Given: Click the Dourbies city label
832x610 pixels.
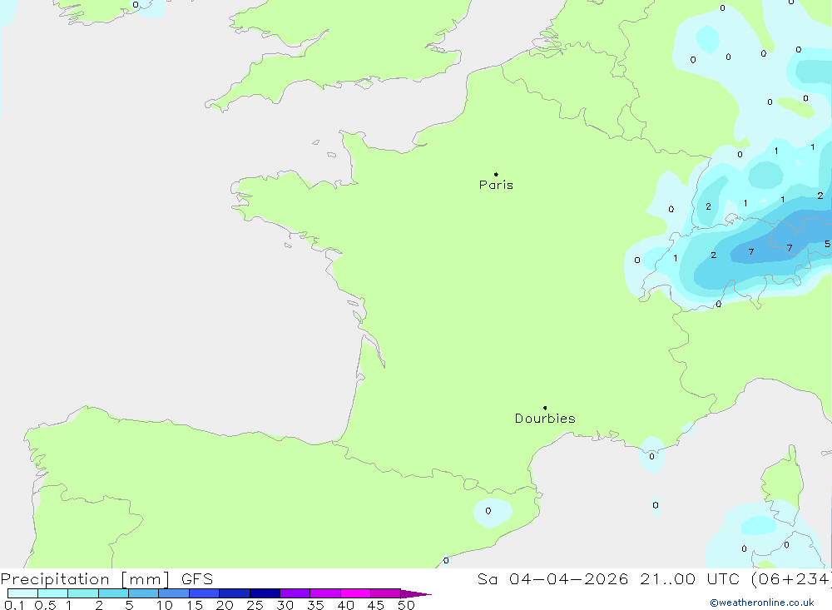Looking at the screenshot, I should [545, 419].
